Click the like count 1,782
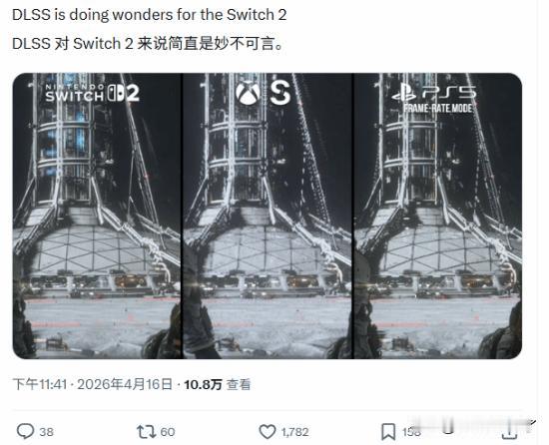This screenshot has width=549, height=445. click(294, 432)
